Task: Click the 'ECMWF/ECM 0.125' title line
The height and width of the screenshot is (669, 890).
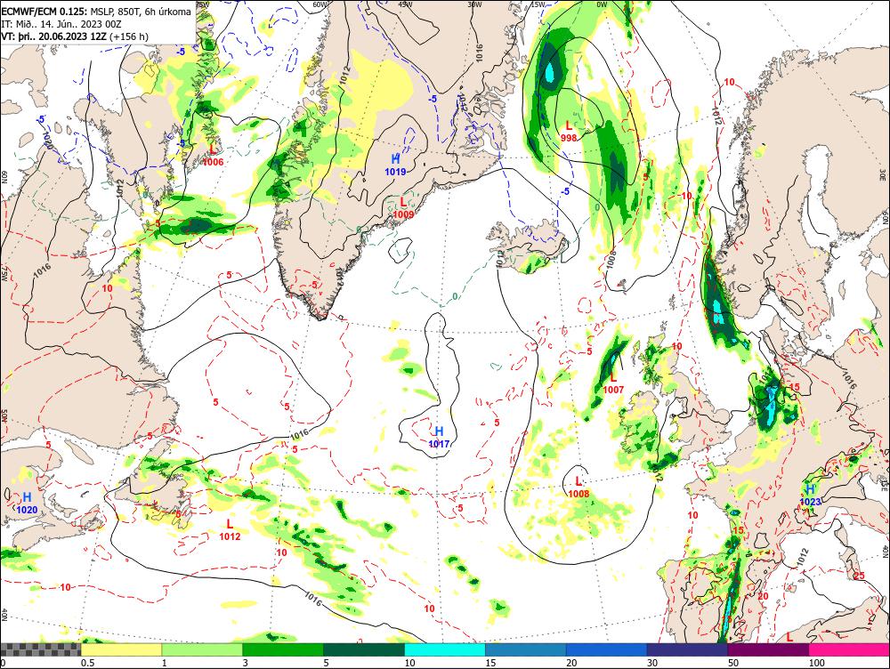Action: pos(96,12)
